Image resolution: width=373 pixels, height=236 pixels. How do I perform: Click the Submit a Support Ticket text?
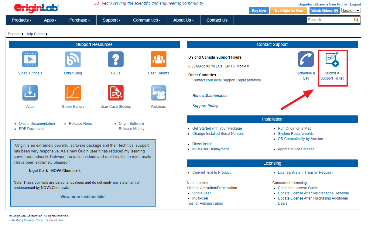[x=332, y=76]
